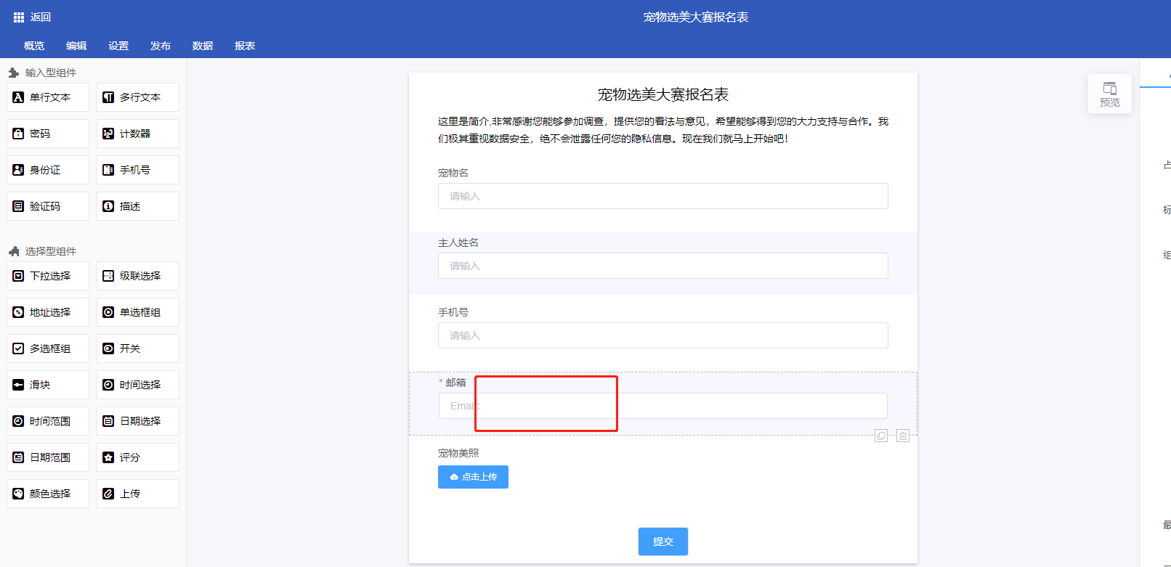1171x567 pixels.
Task: Click the grid icon next to 返回
Action: [x=19, y=17]
